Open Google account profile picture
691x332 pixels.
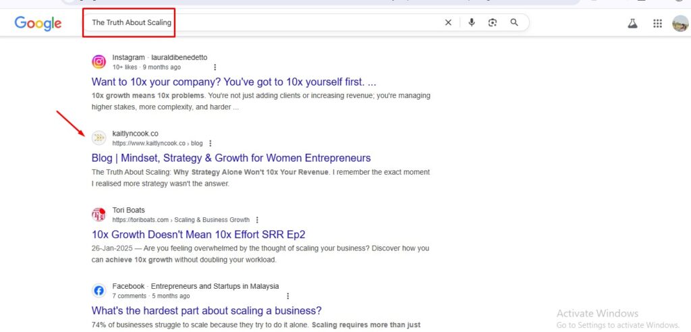click(680, 24)
